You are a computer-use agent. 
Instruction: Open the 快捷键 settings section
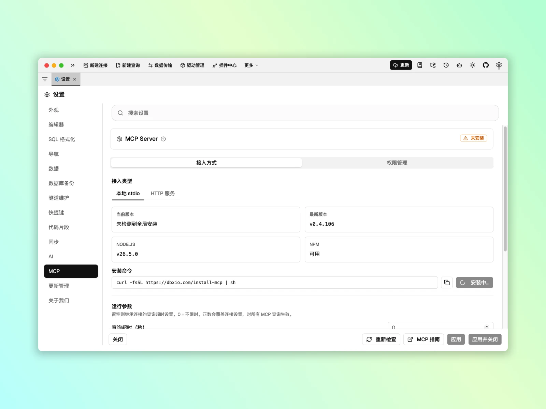(x=71, y=213)
